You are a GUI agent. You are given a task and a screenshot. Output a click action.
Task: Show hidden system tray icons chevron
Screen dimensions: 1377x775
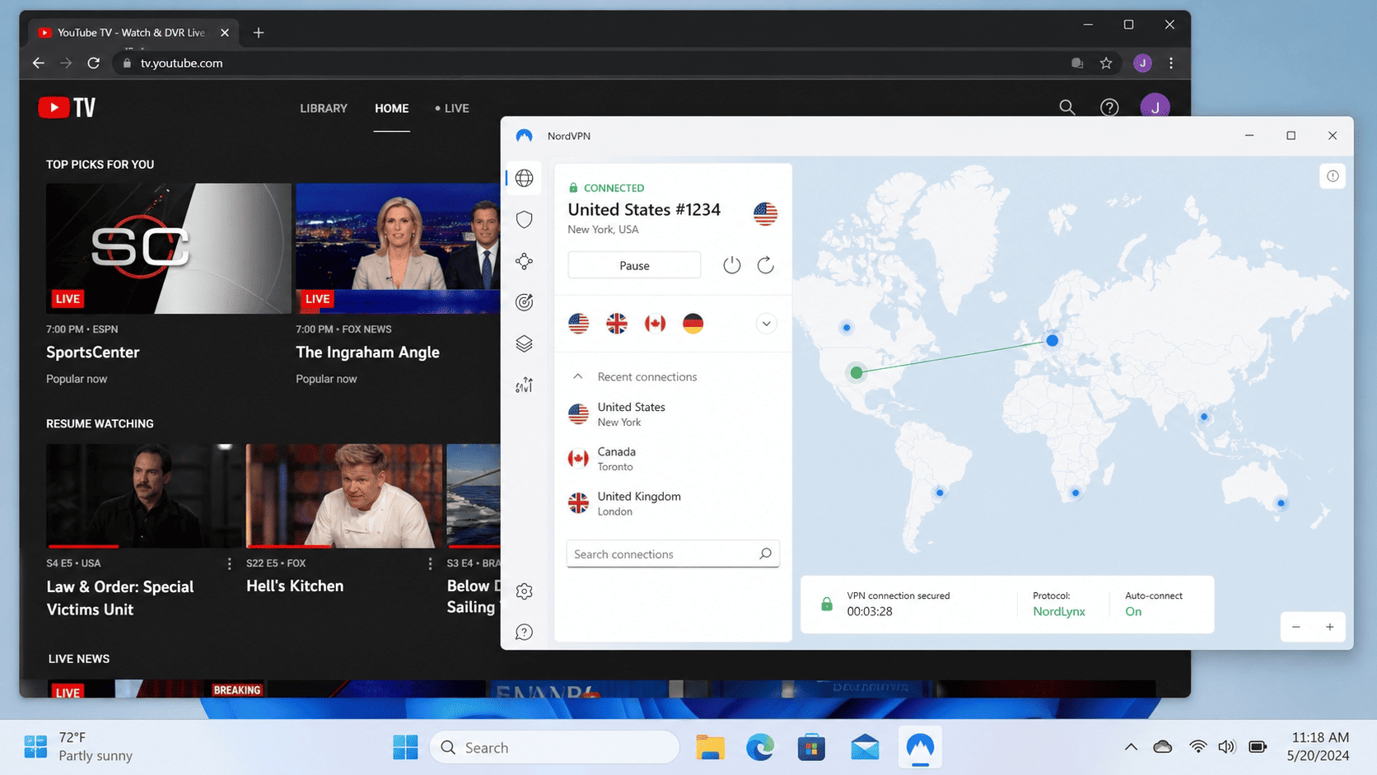(1131, 747)
